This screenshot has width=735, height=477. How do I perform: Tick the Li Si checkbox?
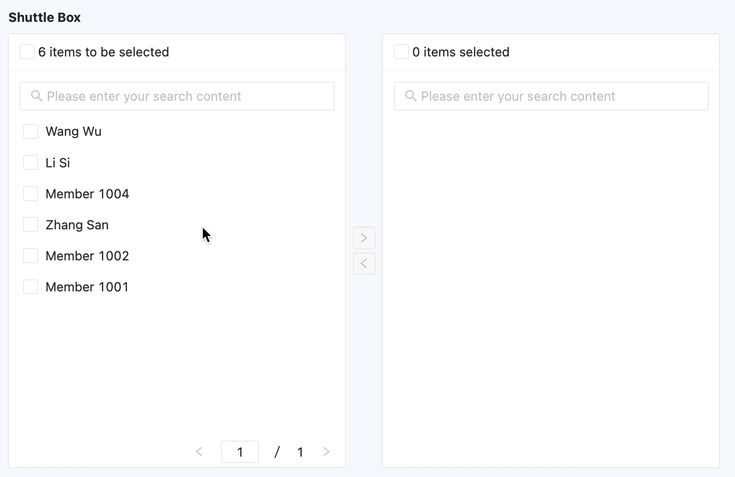(x=31, y=163)
